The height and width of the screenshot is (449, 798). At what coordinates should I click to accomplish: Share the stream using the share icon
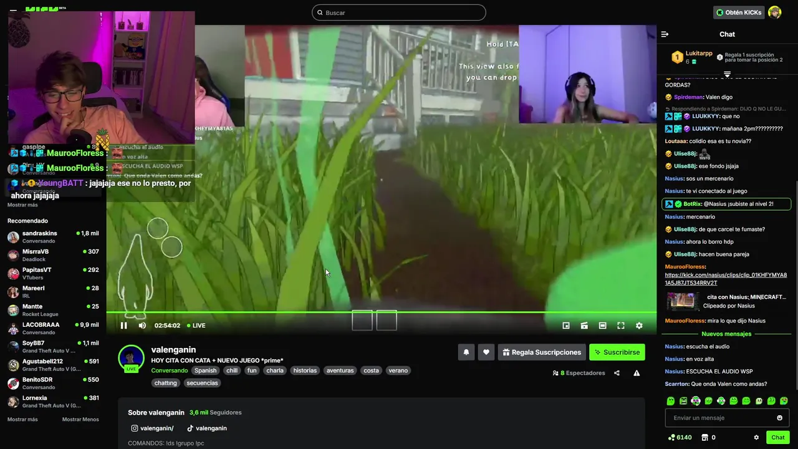click(617, 373)
